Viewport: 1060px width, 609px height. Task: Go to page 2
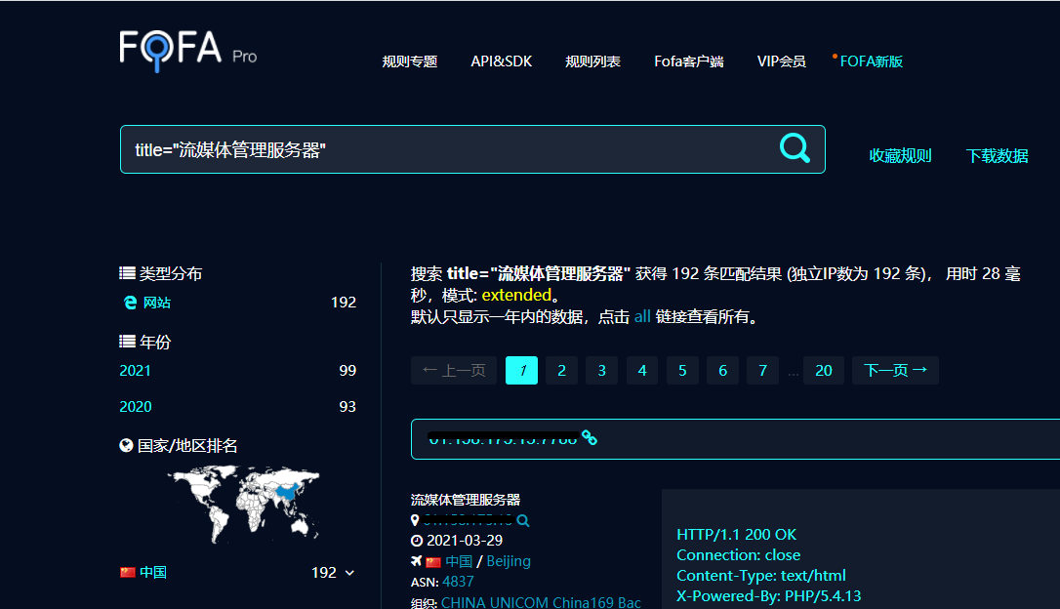(562, 371)
